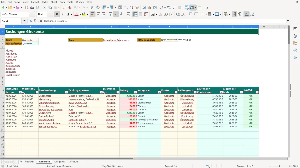Switch to the Übersicht sheet tab
This screenshot has width=300, height=168.
click(30, 162)
